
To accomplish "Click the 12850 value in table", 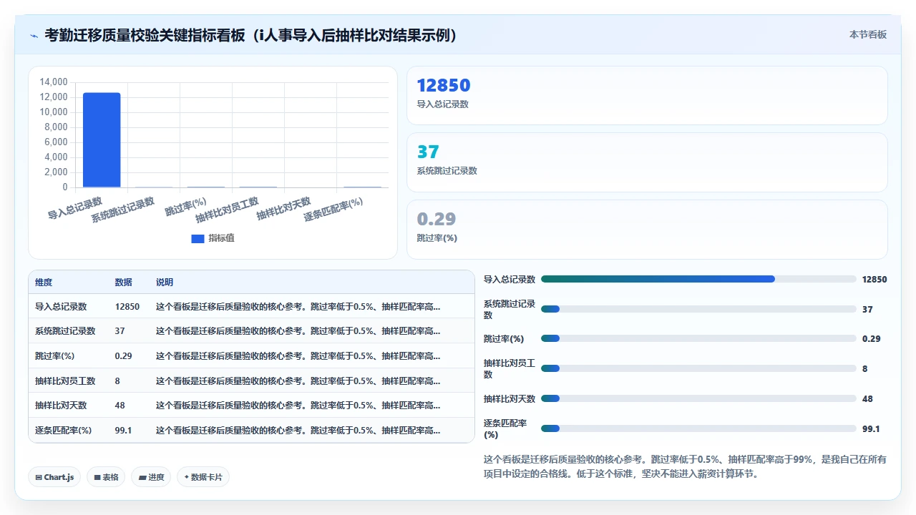I will point(127,306).
